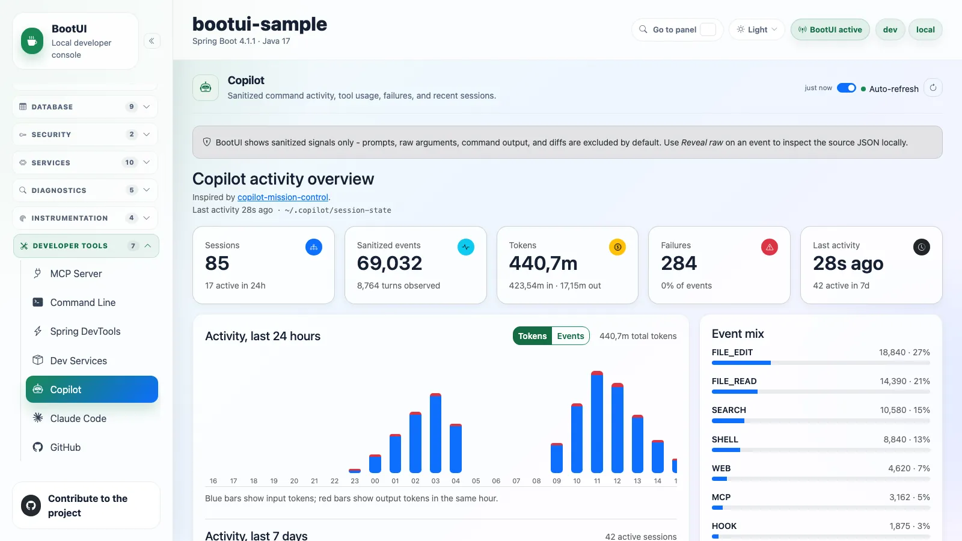Click the red Failures warning icon
The width and height of the screenshot is (962, 541).
point(770,247)
